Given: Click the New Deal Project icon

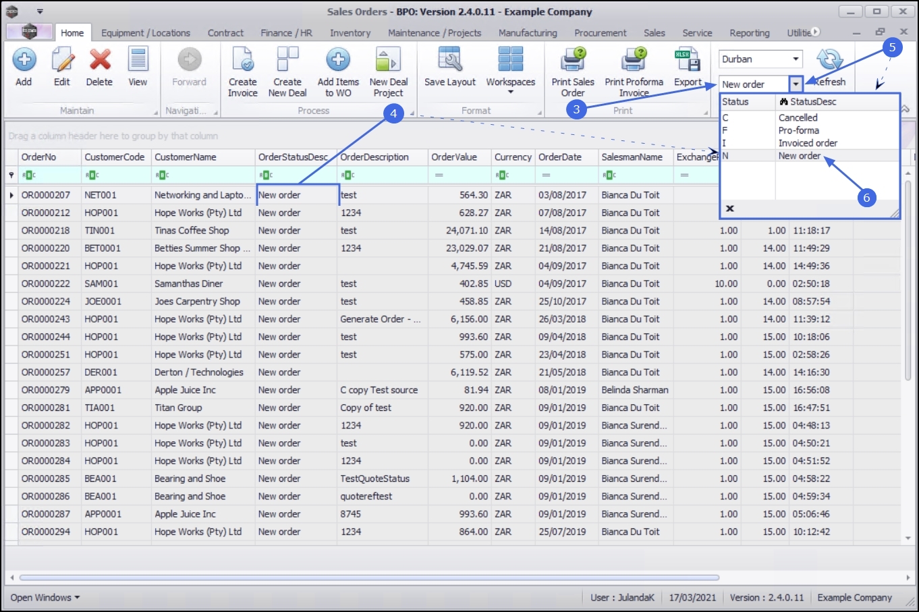Looking at the screenshot, I should pos(388,60).
